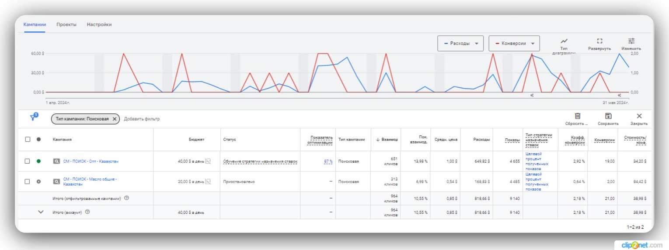Select checkbox for СМ - ПОИСК - Опт campaign
Screen dimensions: 669x250
(28, 161)
